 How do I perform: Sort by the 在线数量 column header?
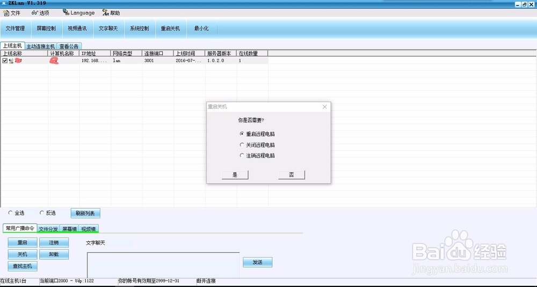pyautogui.click(x=252, y=54)
